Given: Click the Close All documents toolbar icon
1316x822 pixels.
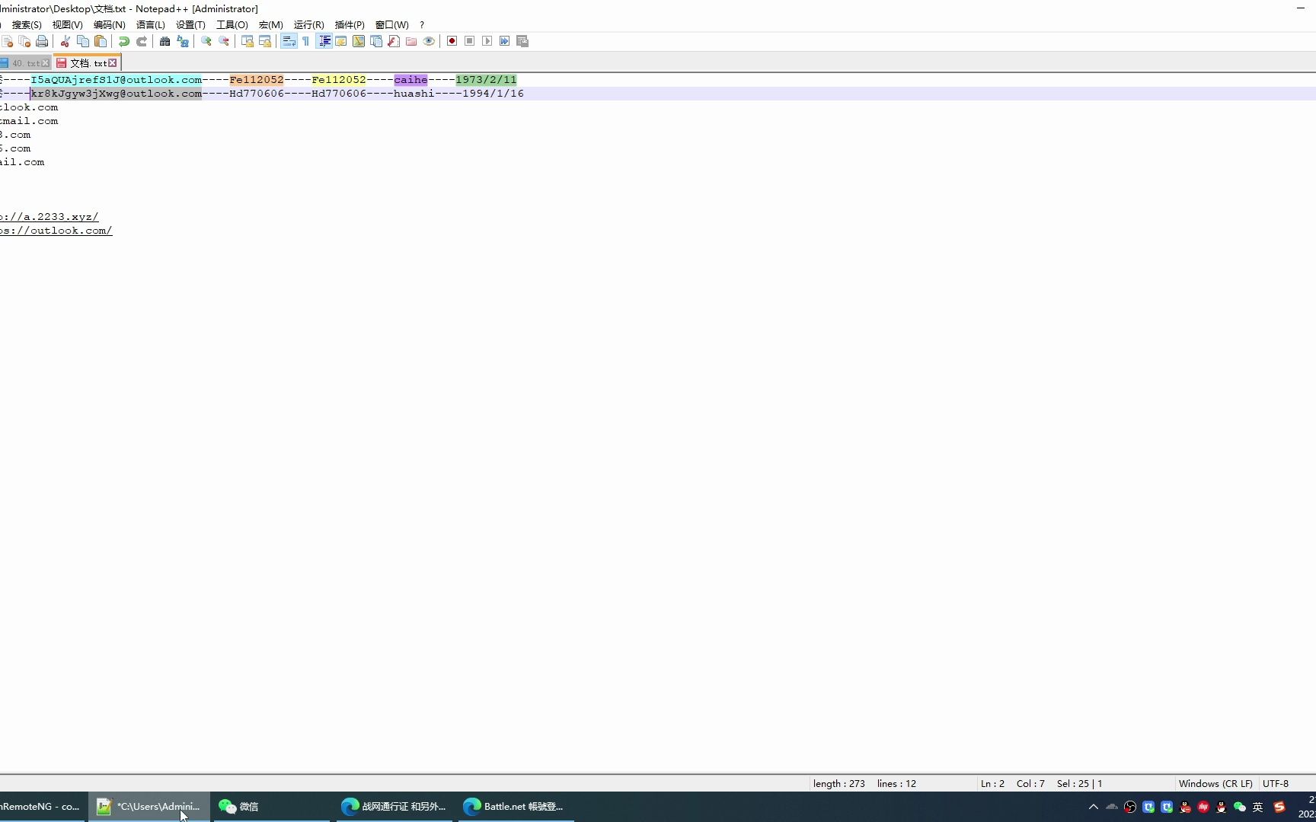Looking at the screenshot, I should tap(24, 41).
